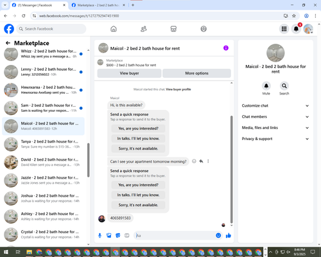Open more options for apartment question message
Image resolution: width=321 pixels, height=257 pixels.
tap(208, 161)
